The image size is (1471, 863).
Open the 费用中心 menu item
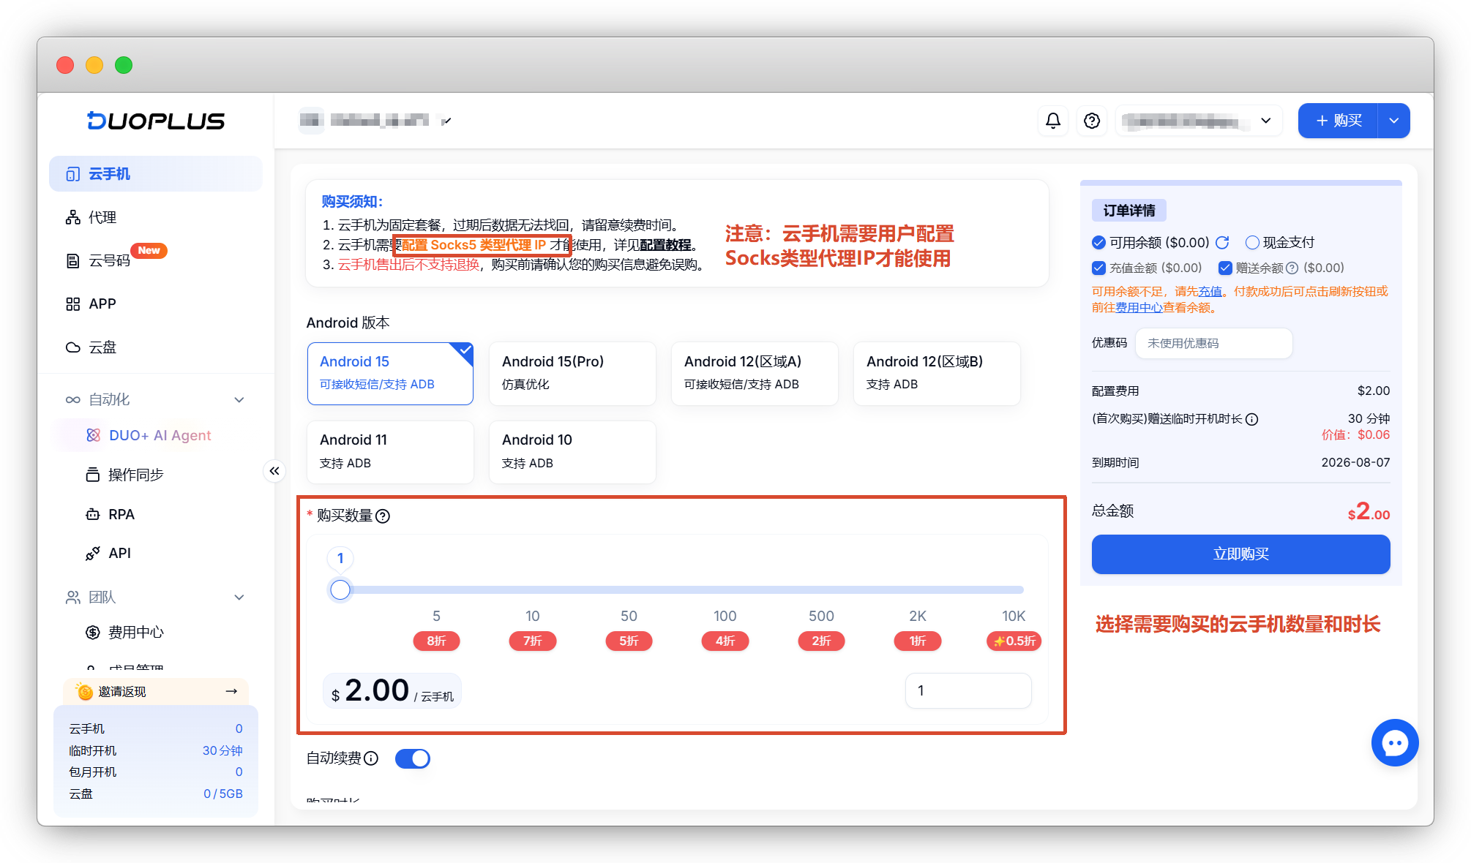[155, 633]
